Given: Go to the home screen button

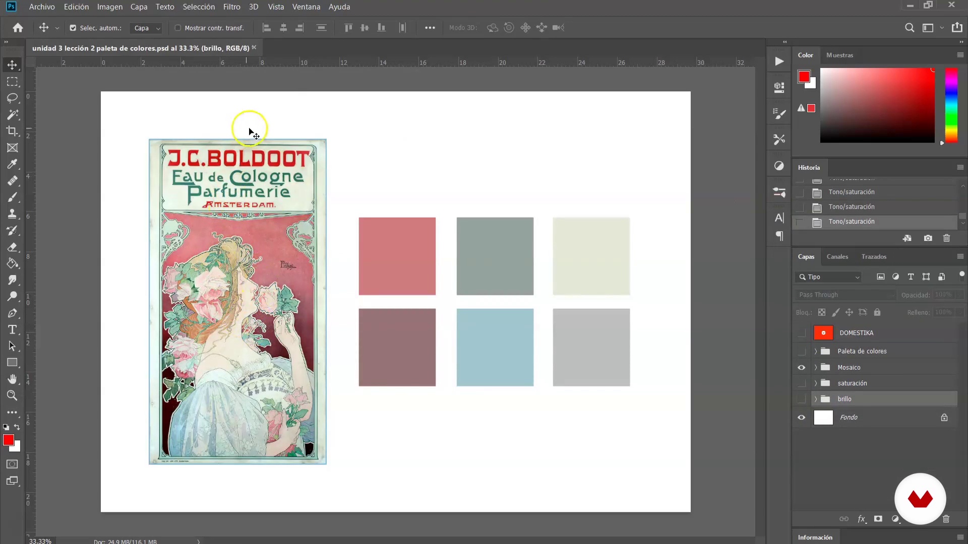Looking at the screenshot, I should pyautogui.click(x=18, y=28).
